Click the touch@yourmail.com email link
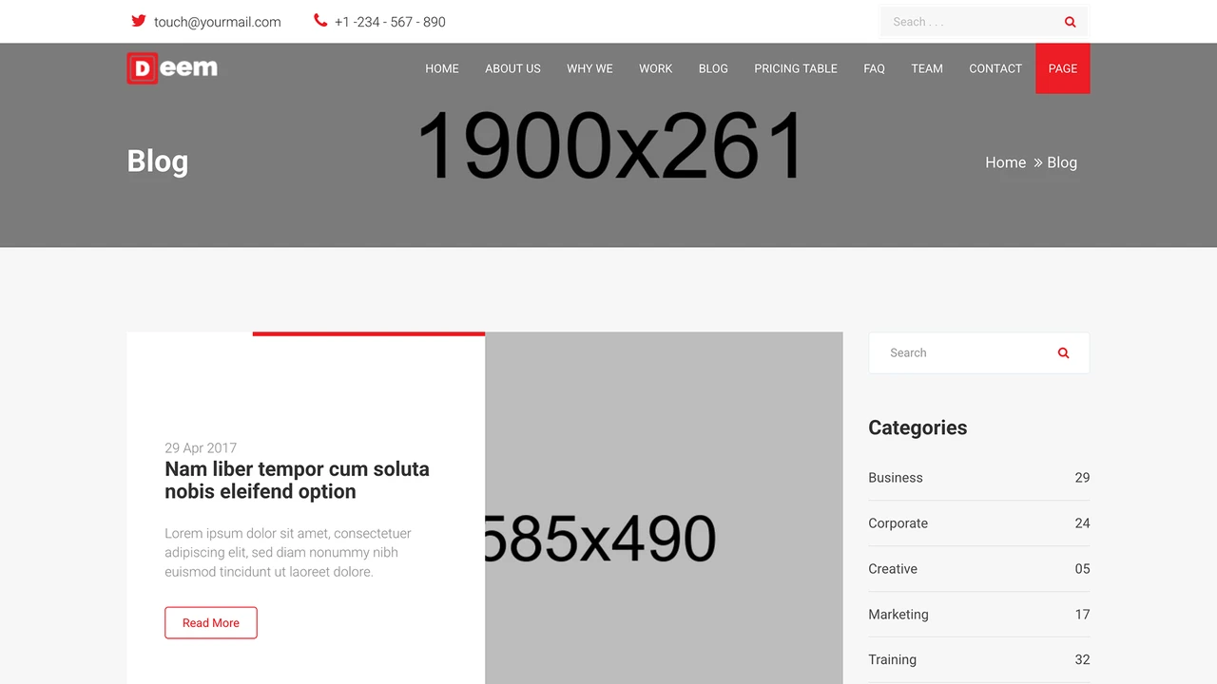The width and height of the screenshot is (1217, 684). pyautogui.click(x=218, y=22)
